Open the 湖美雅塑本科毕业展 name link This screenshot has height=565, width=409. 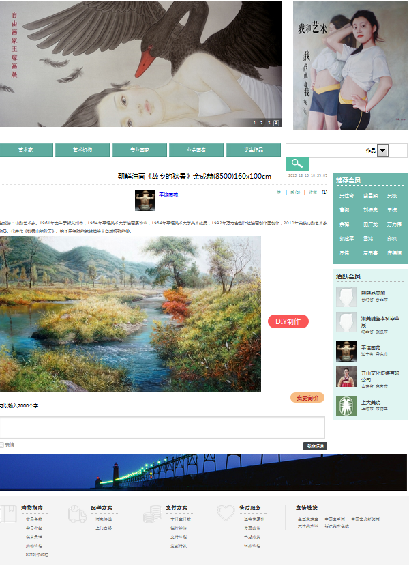380,322
